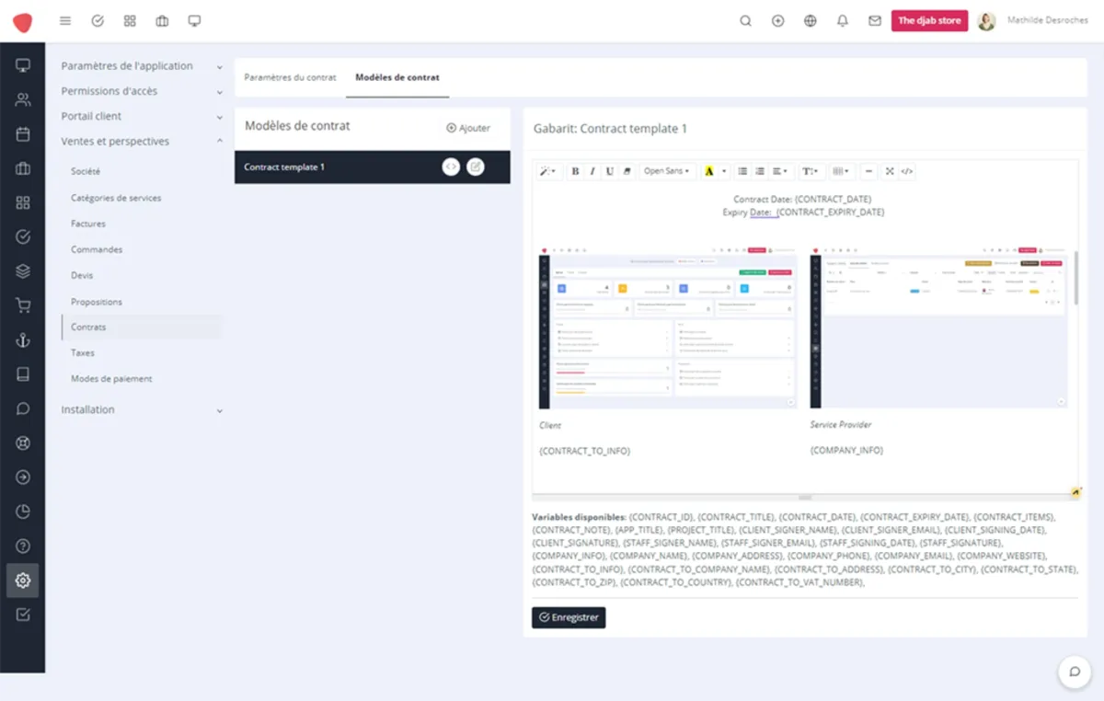
Task: Open Devis settings
Action: click(x=82, y=275)
